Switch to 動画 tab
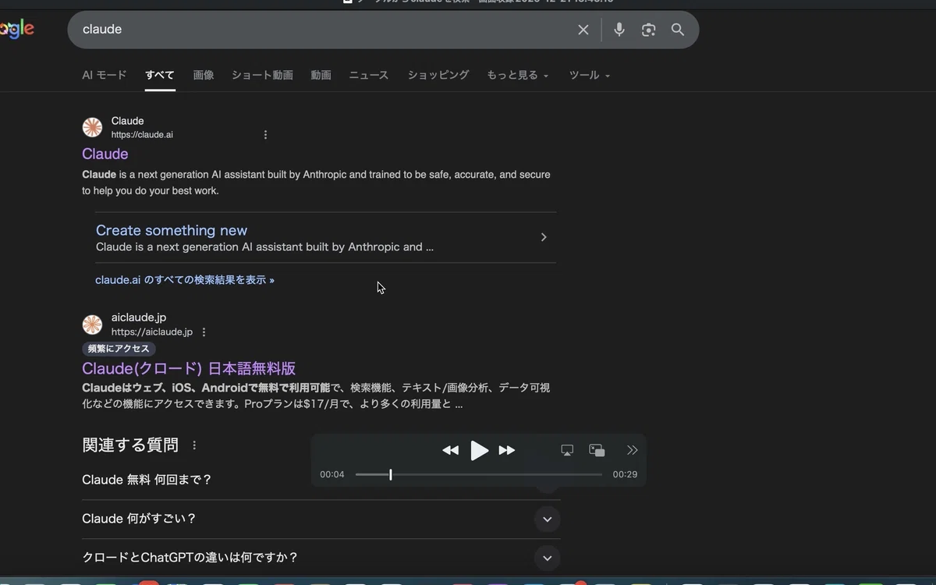Viewport: 936px width, 585px height. 321,76
